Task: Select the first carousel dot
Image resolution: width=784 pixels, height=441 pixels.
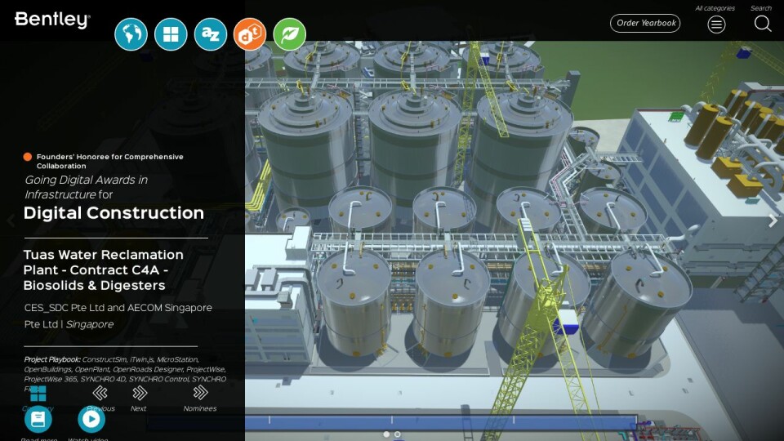Action: [386, 434]
